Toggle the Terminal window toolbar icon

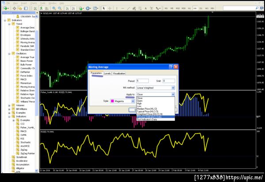coord(26,8)
